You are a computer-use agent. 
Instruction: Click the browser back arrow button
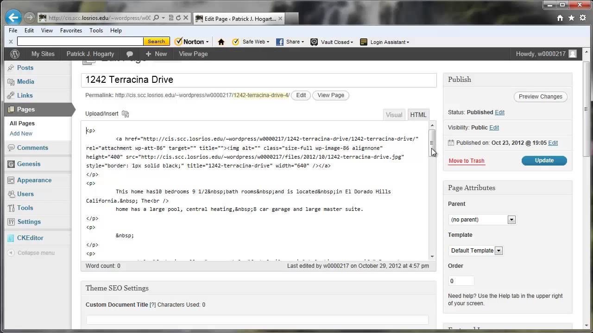coord(13,18)
